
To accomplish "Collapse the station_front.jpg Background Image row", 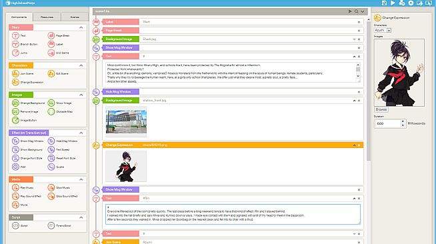I will 354,101.
